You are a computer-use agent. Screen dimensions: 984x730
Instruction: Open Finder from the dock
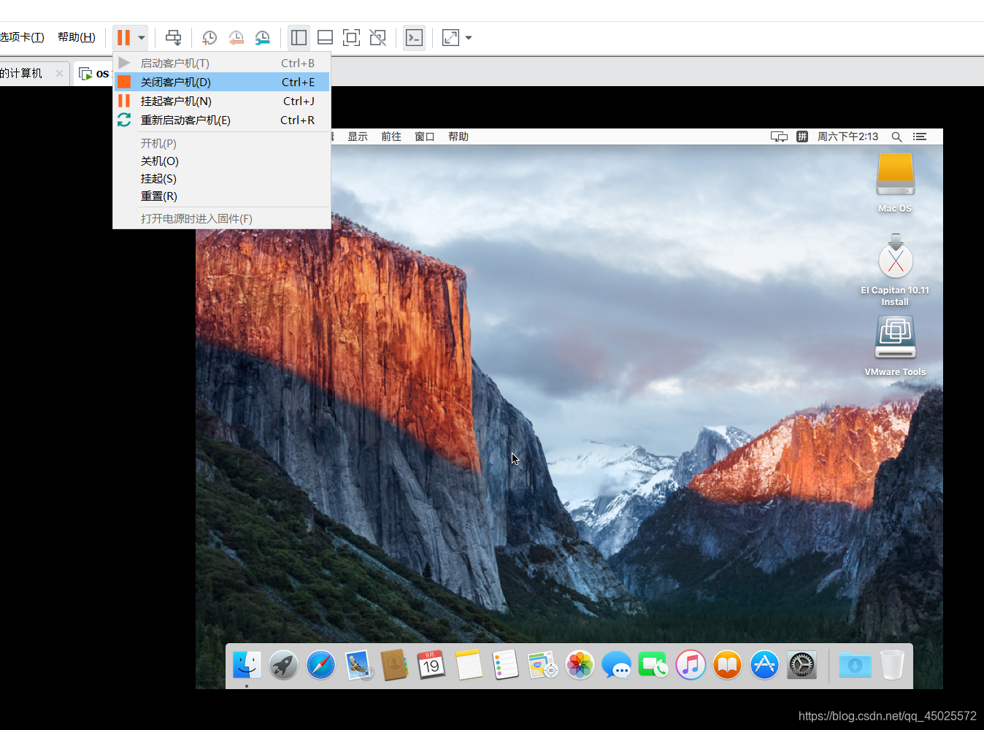point(247,664)
